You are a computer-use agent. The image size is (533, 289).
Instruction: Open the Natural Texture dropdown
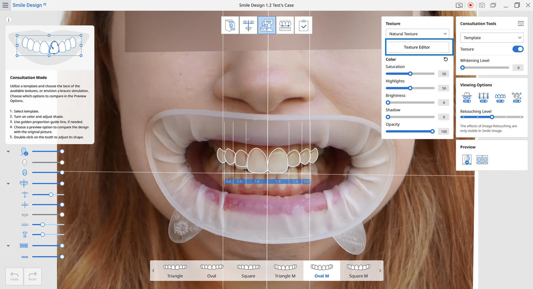(418, 34)
